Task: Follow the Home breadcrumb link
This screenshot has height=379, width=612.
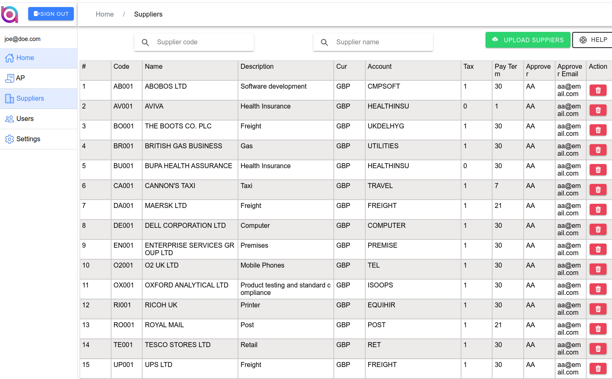Action: (x=104, y=14)
